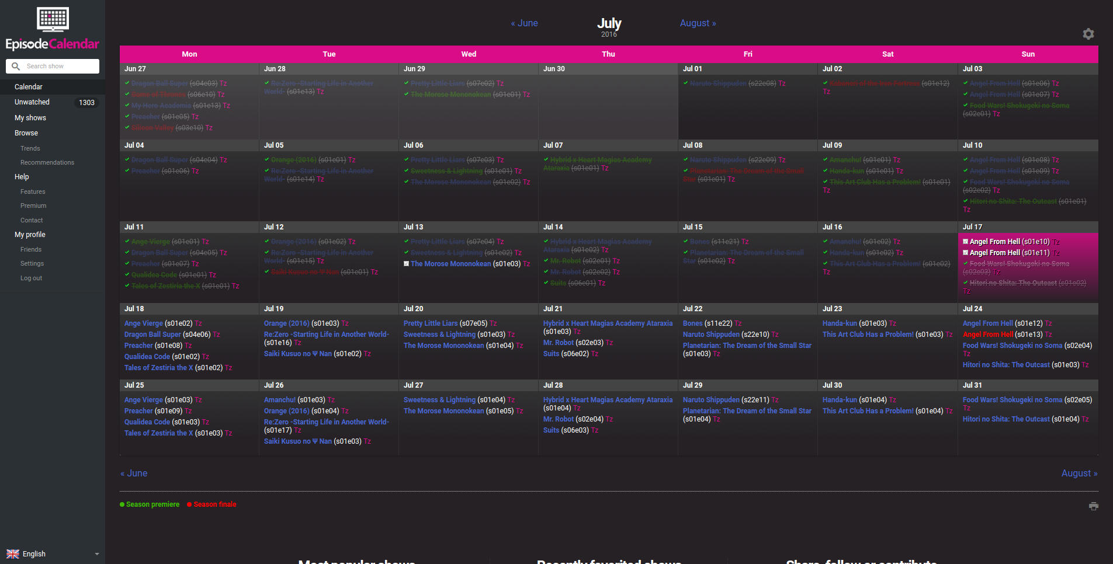
Task: Click the Episode Calendar logo
Action: pyautogui.click(x=53, y=29)
